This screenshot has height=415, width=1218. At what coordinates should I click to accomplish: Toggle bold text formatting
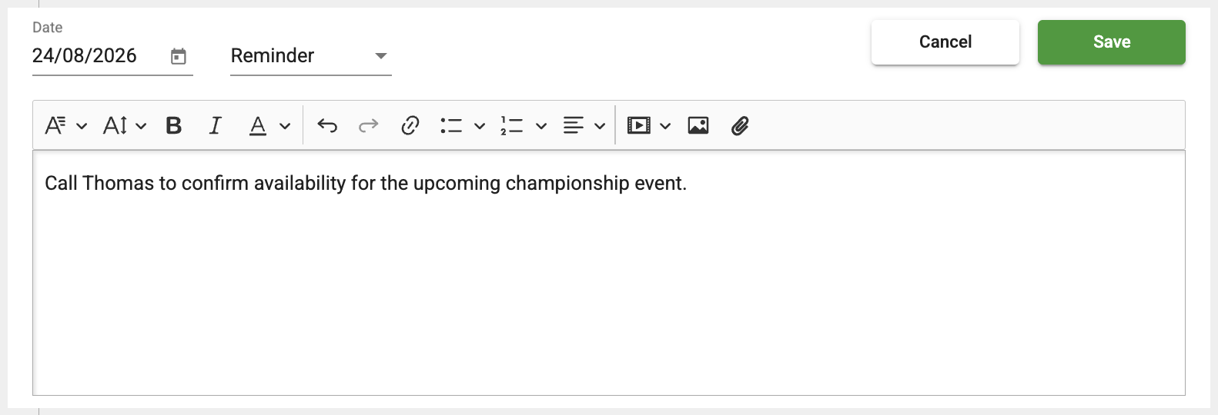coord(174,125)
